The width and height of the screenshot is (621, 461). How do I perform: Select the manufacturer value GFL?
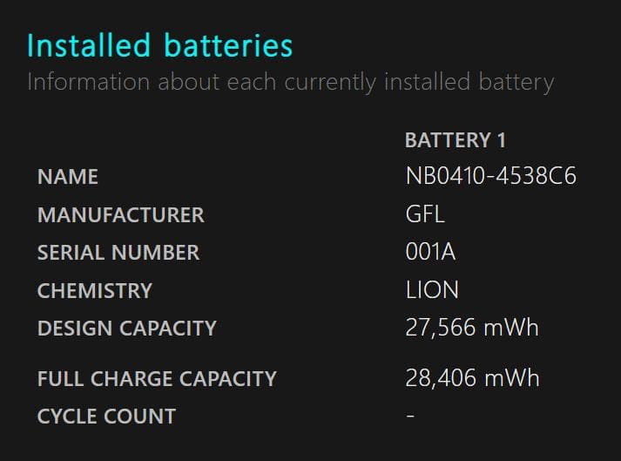click(425, 215)
